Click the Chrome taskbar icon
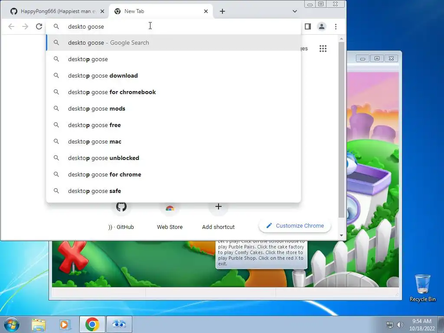 [x=92, y=324]
